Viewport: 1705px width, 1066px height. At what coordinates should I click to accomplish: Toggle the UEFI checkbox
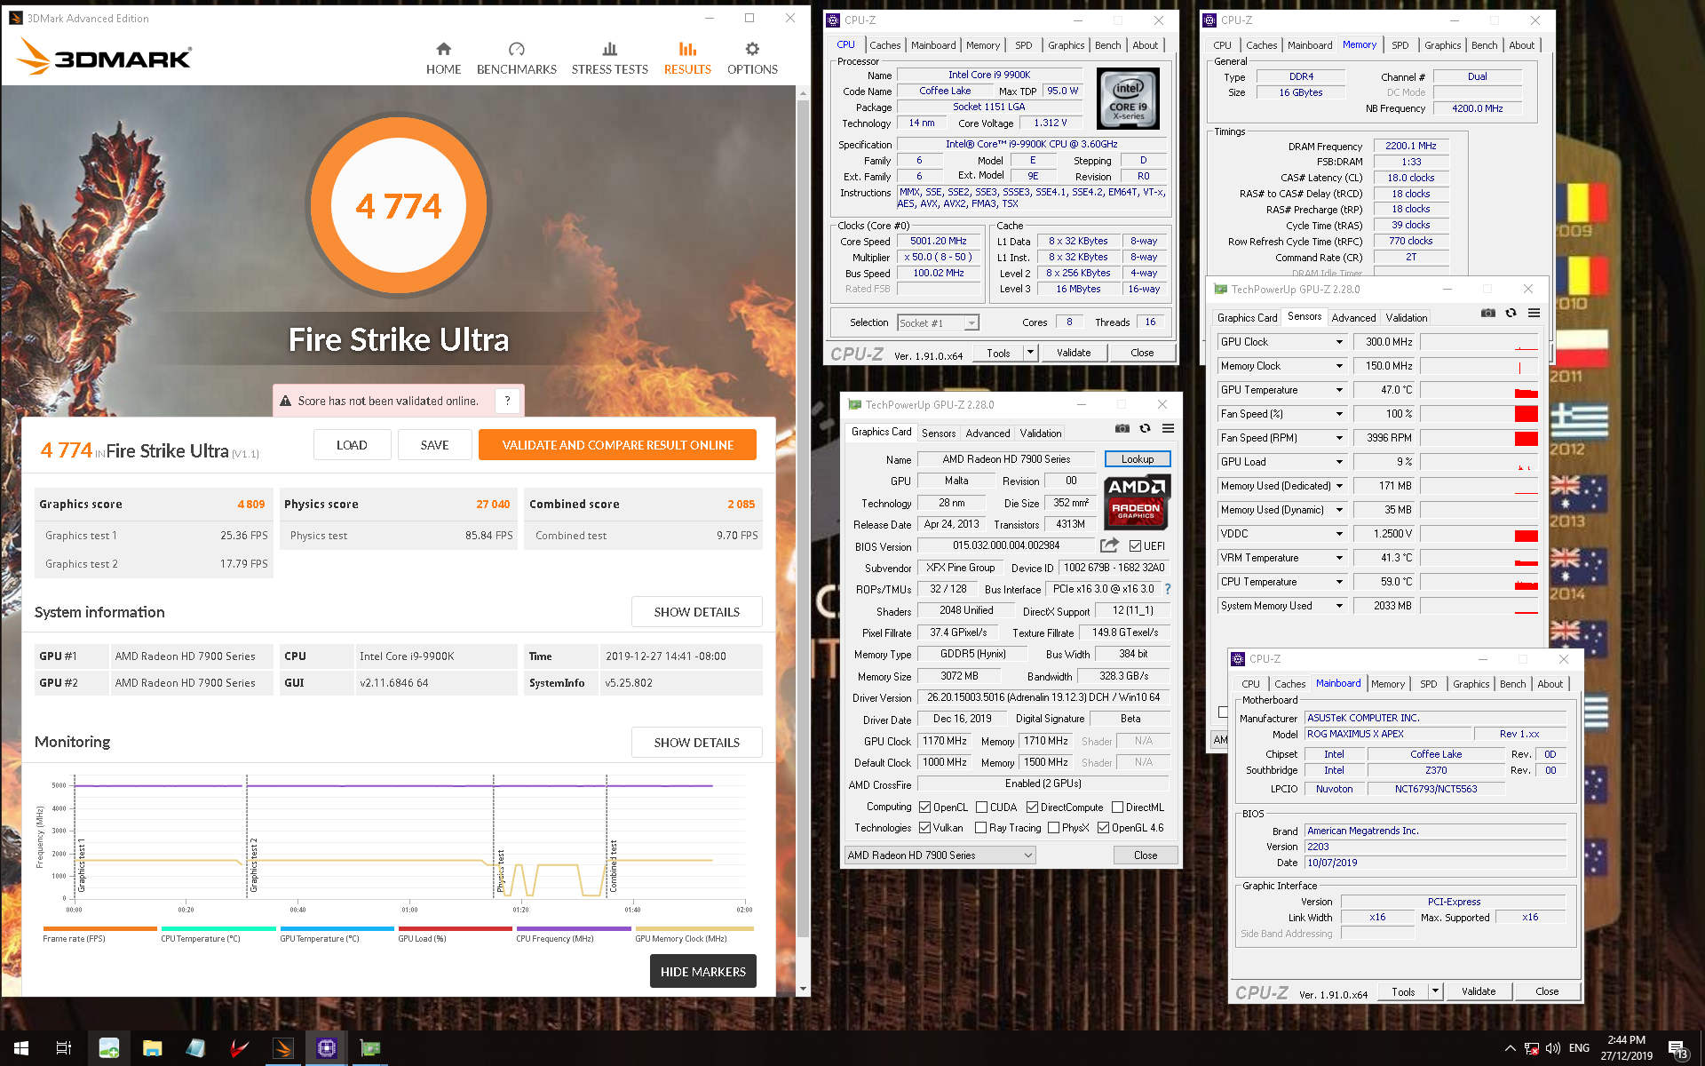coord(1135,545)
